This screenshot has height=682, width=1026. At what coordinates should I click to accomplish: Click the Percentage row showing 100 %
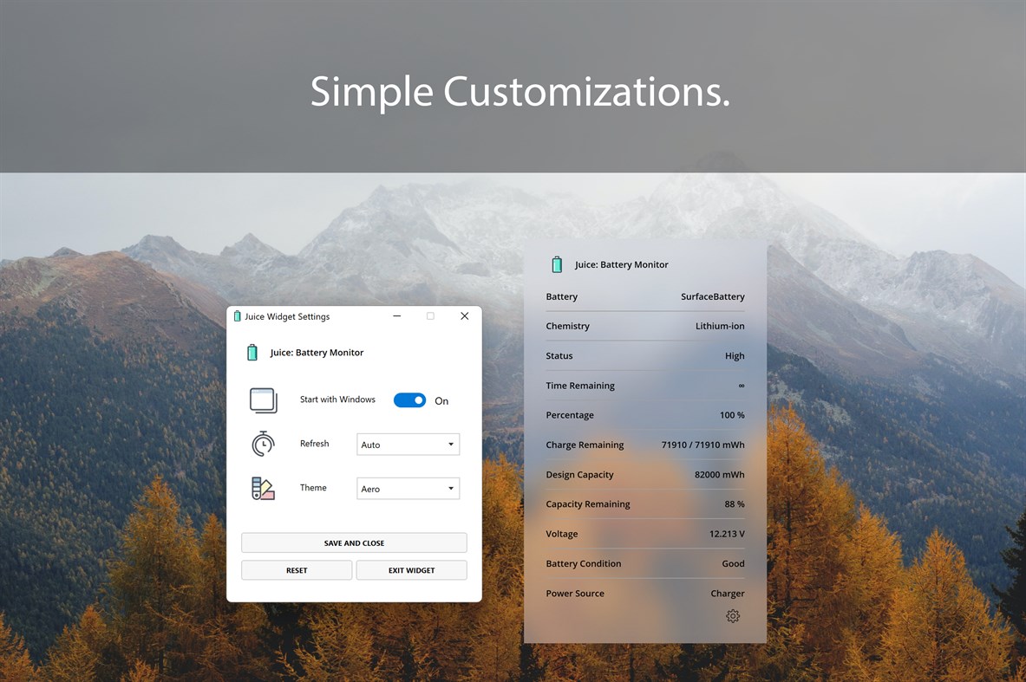point(645,415)
